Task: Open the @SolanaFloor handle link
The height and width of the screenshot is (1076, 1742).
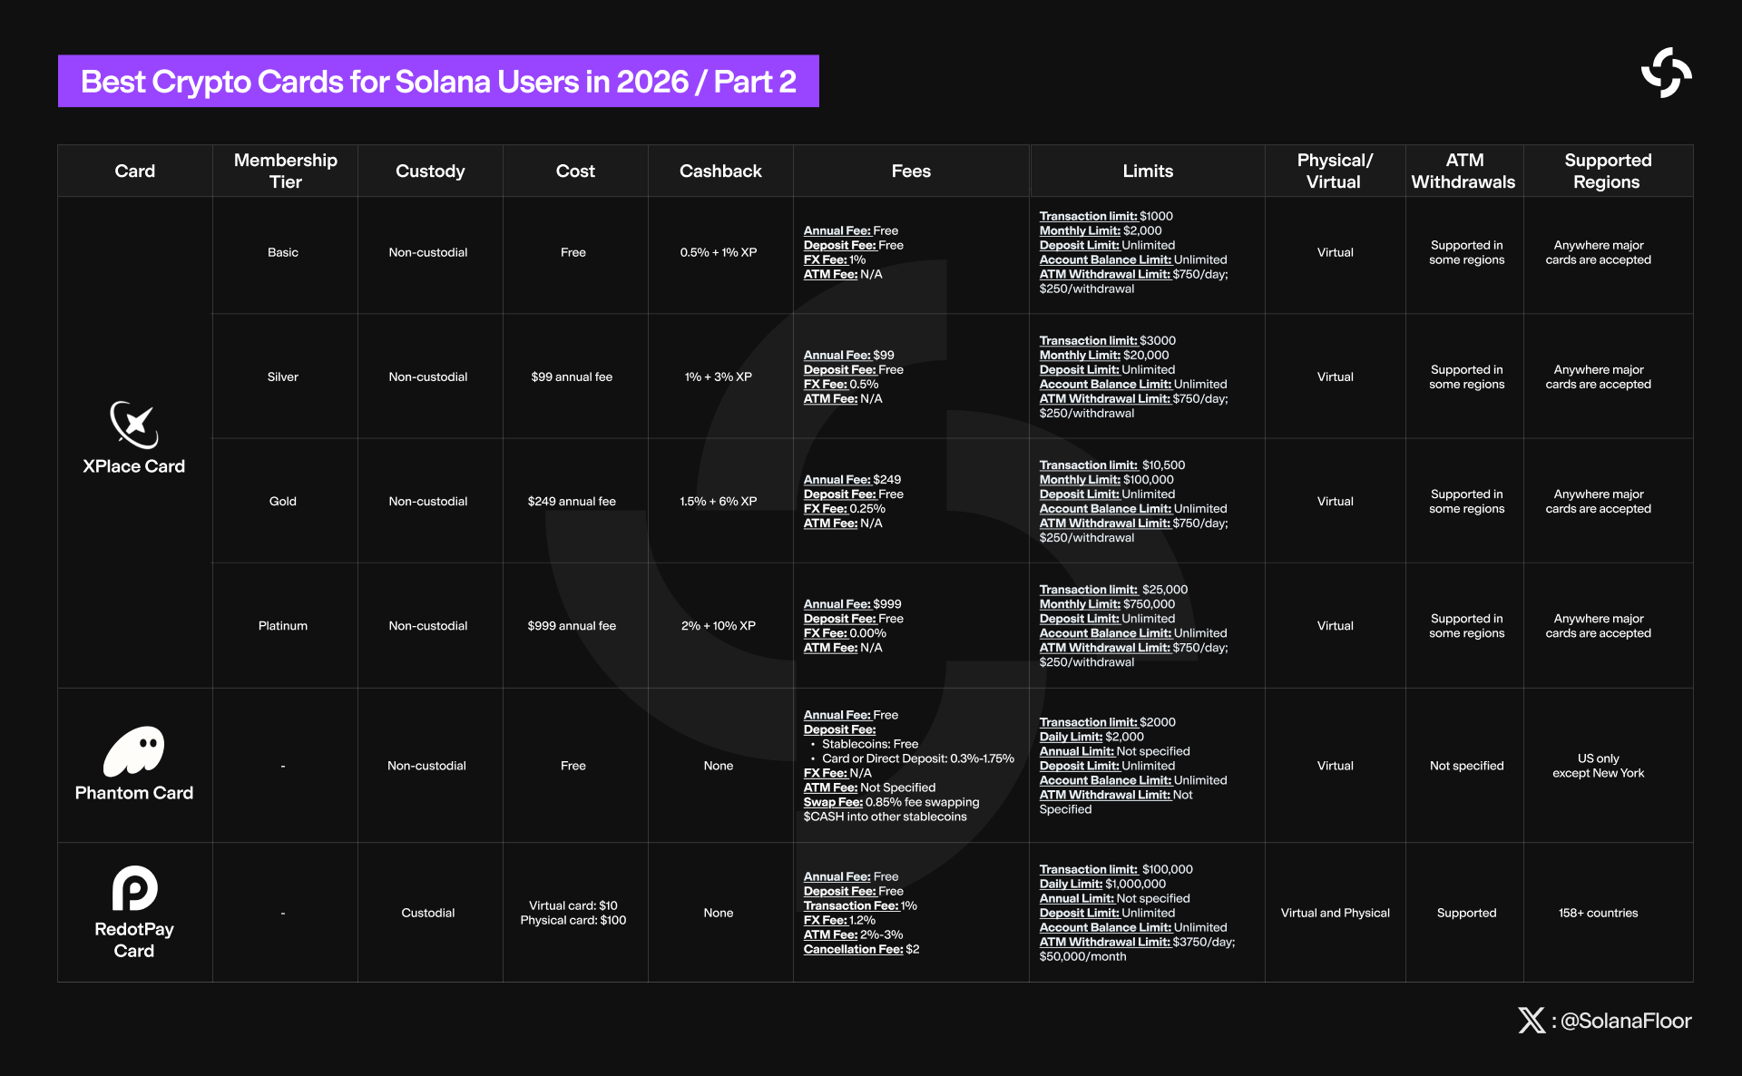Action: 1626,1021
